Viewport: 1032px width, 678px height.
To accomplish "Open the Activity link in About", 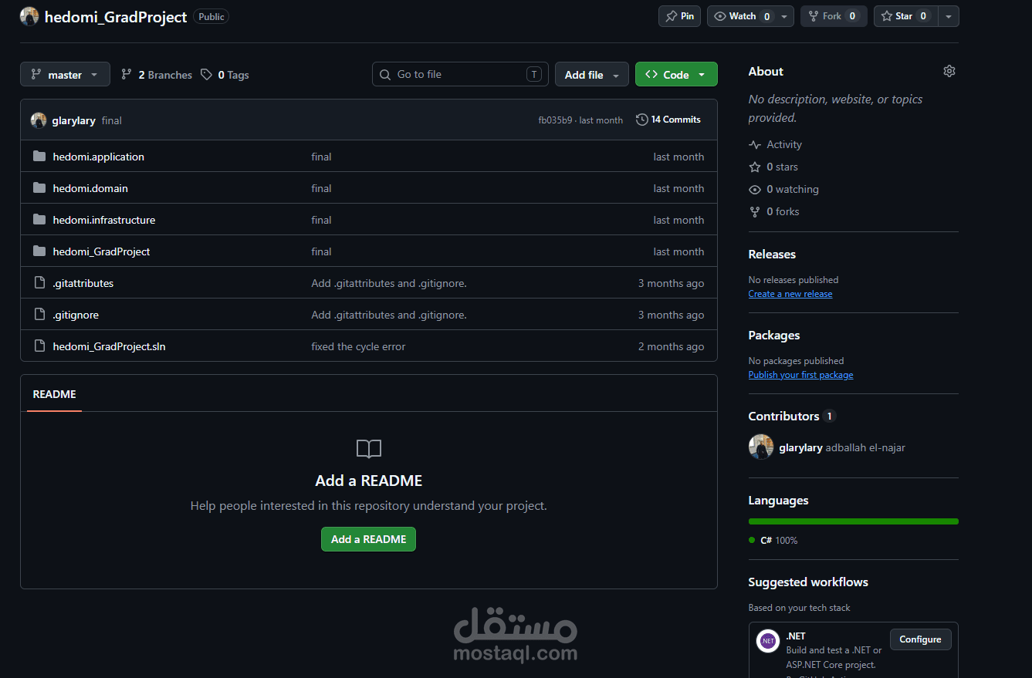I will pyautogui.click(x=776, y=145).
